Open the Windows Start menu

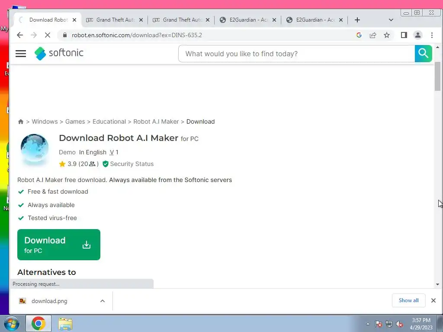pyautogui.click(x=11, y=323)
